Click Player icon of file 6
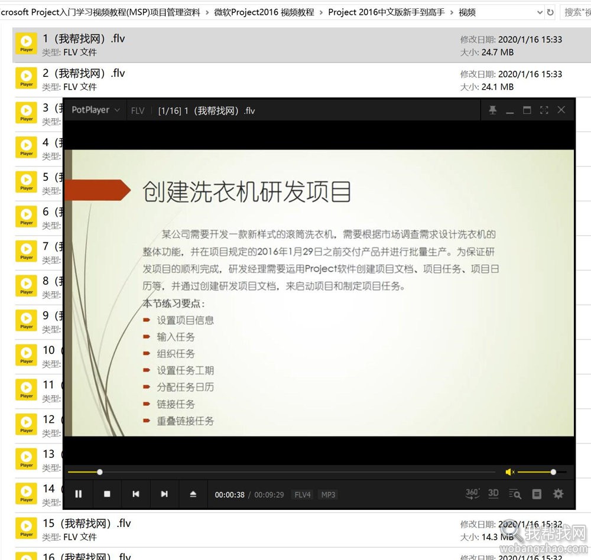The image size is (591, 560). click(27, 217)
